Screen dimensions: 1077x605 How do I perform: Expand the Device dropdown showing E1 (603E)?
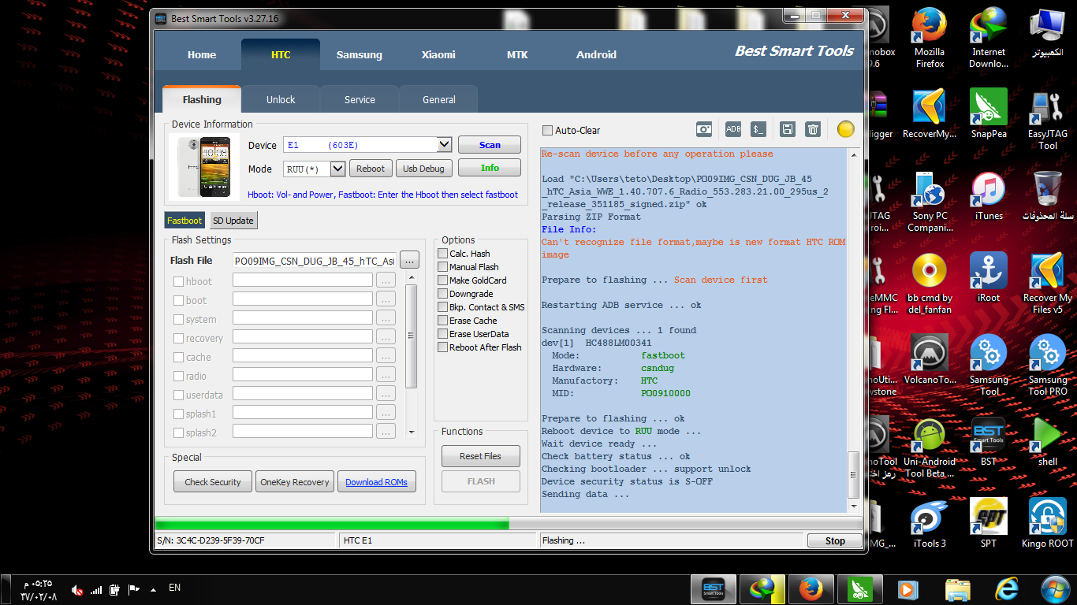(x=444, y=145)
